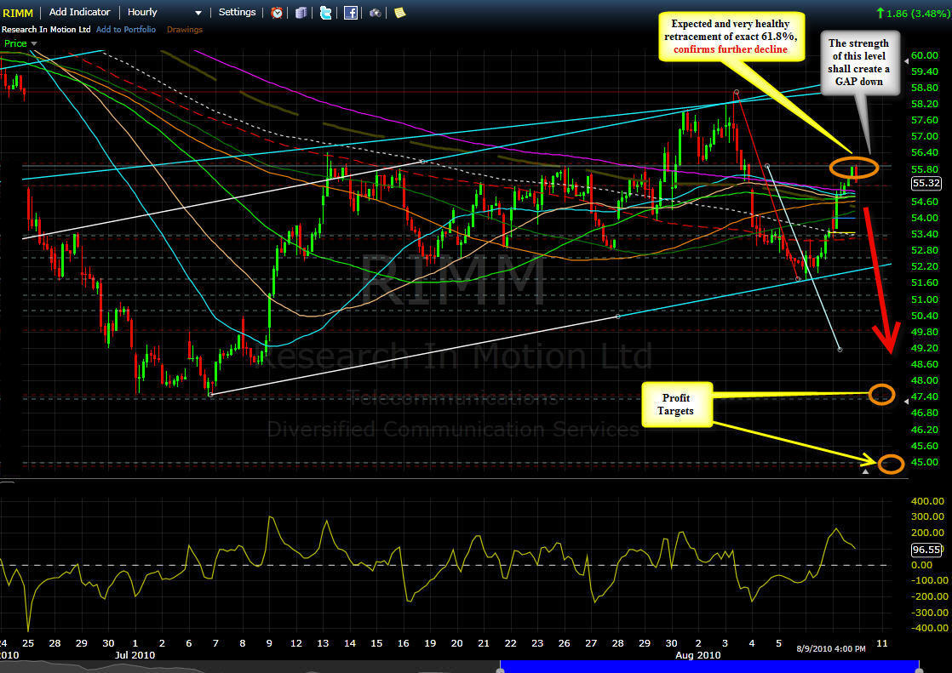This screenshot has height=673, width=952.
Task: Share chart via the Facebook icon
Action: (x=350, y=13)
